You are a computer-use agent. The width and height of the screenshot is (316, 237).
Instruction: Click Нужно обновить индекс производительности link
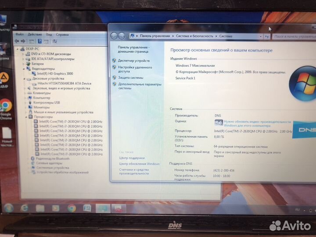pyautogui.click(x=257, y=123)
